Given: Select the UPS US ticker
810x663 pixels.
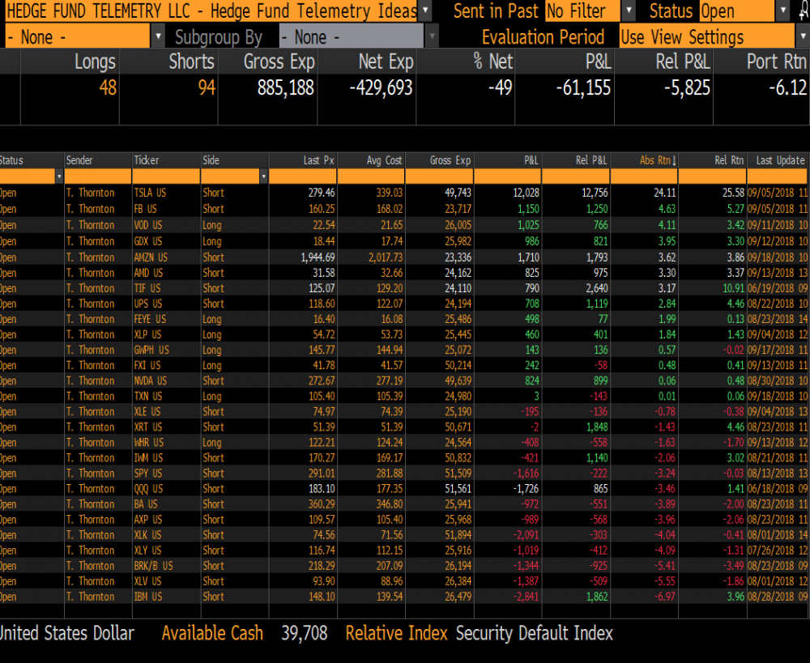Looking at the screenshot, I should pos(148,304).
